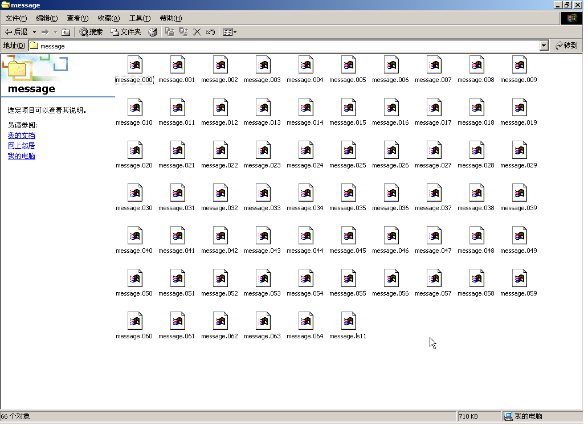Toggle the Folders (文件夹) pane button

point(125,32)
